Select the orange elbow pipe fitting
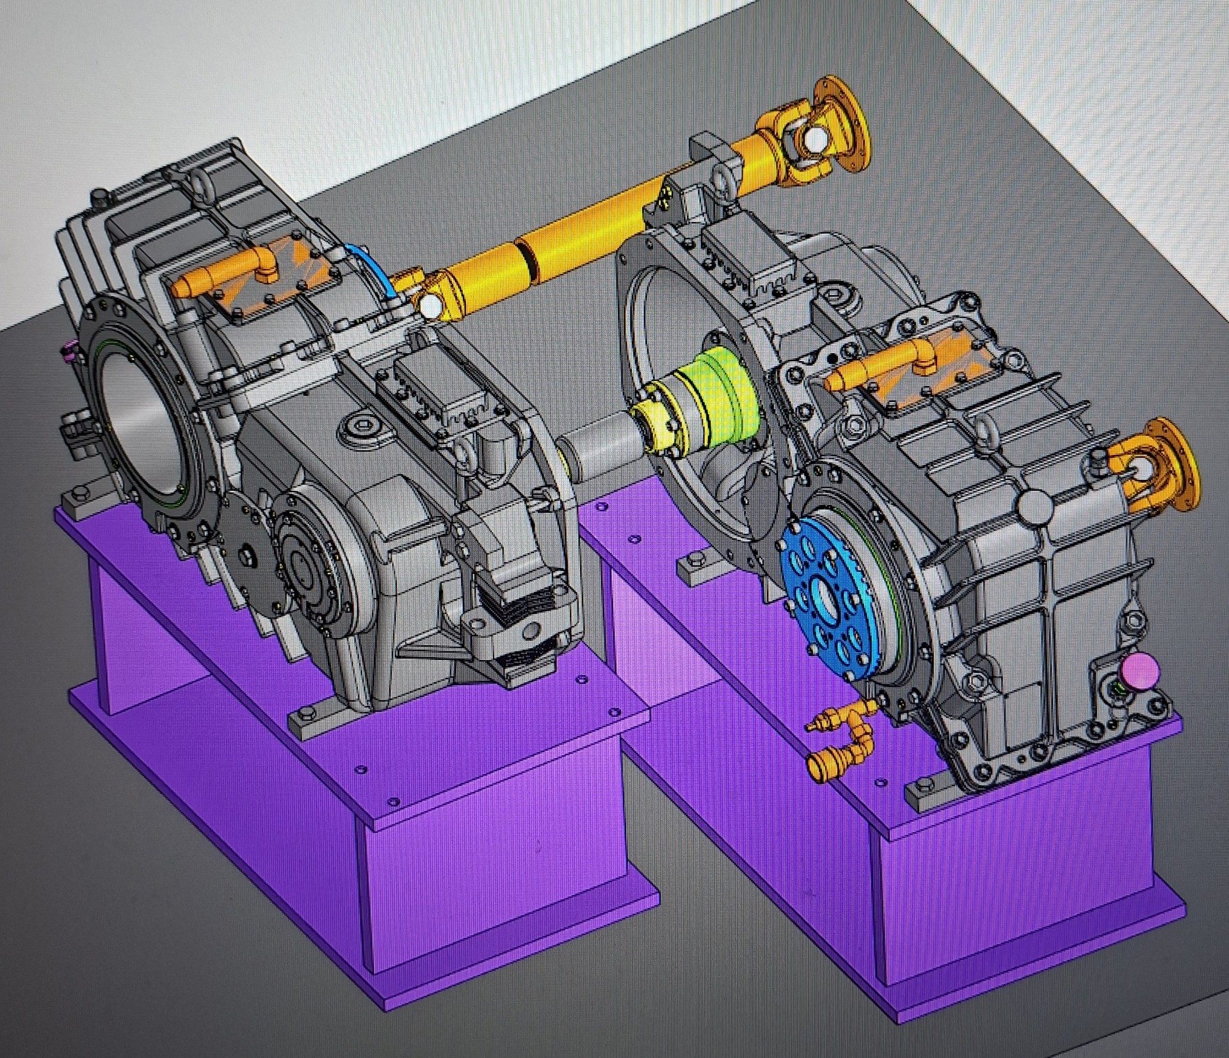 coord(841,738)
